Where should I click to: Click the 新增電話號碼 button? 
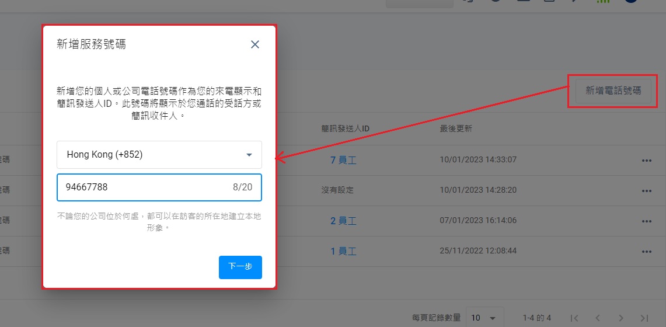click(x=613, y=91)
